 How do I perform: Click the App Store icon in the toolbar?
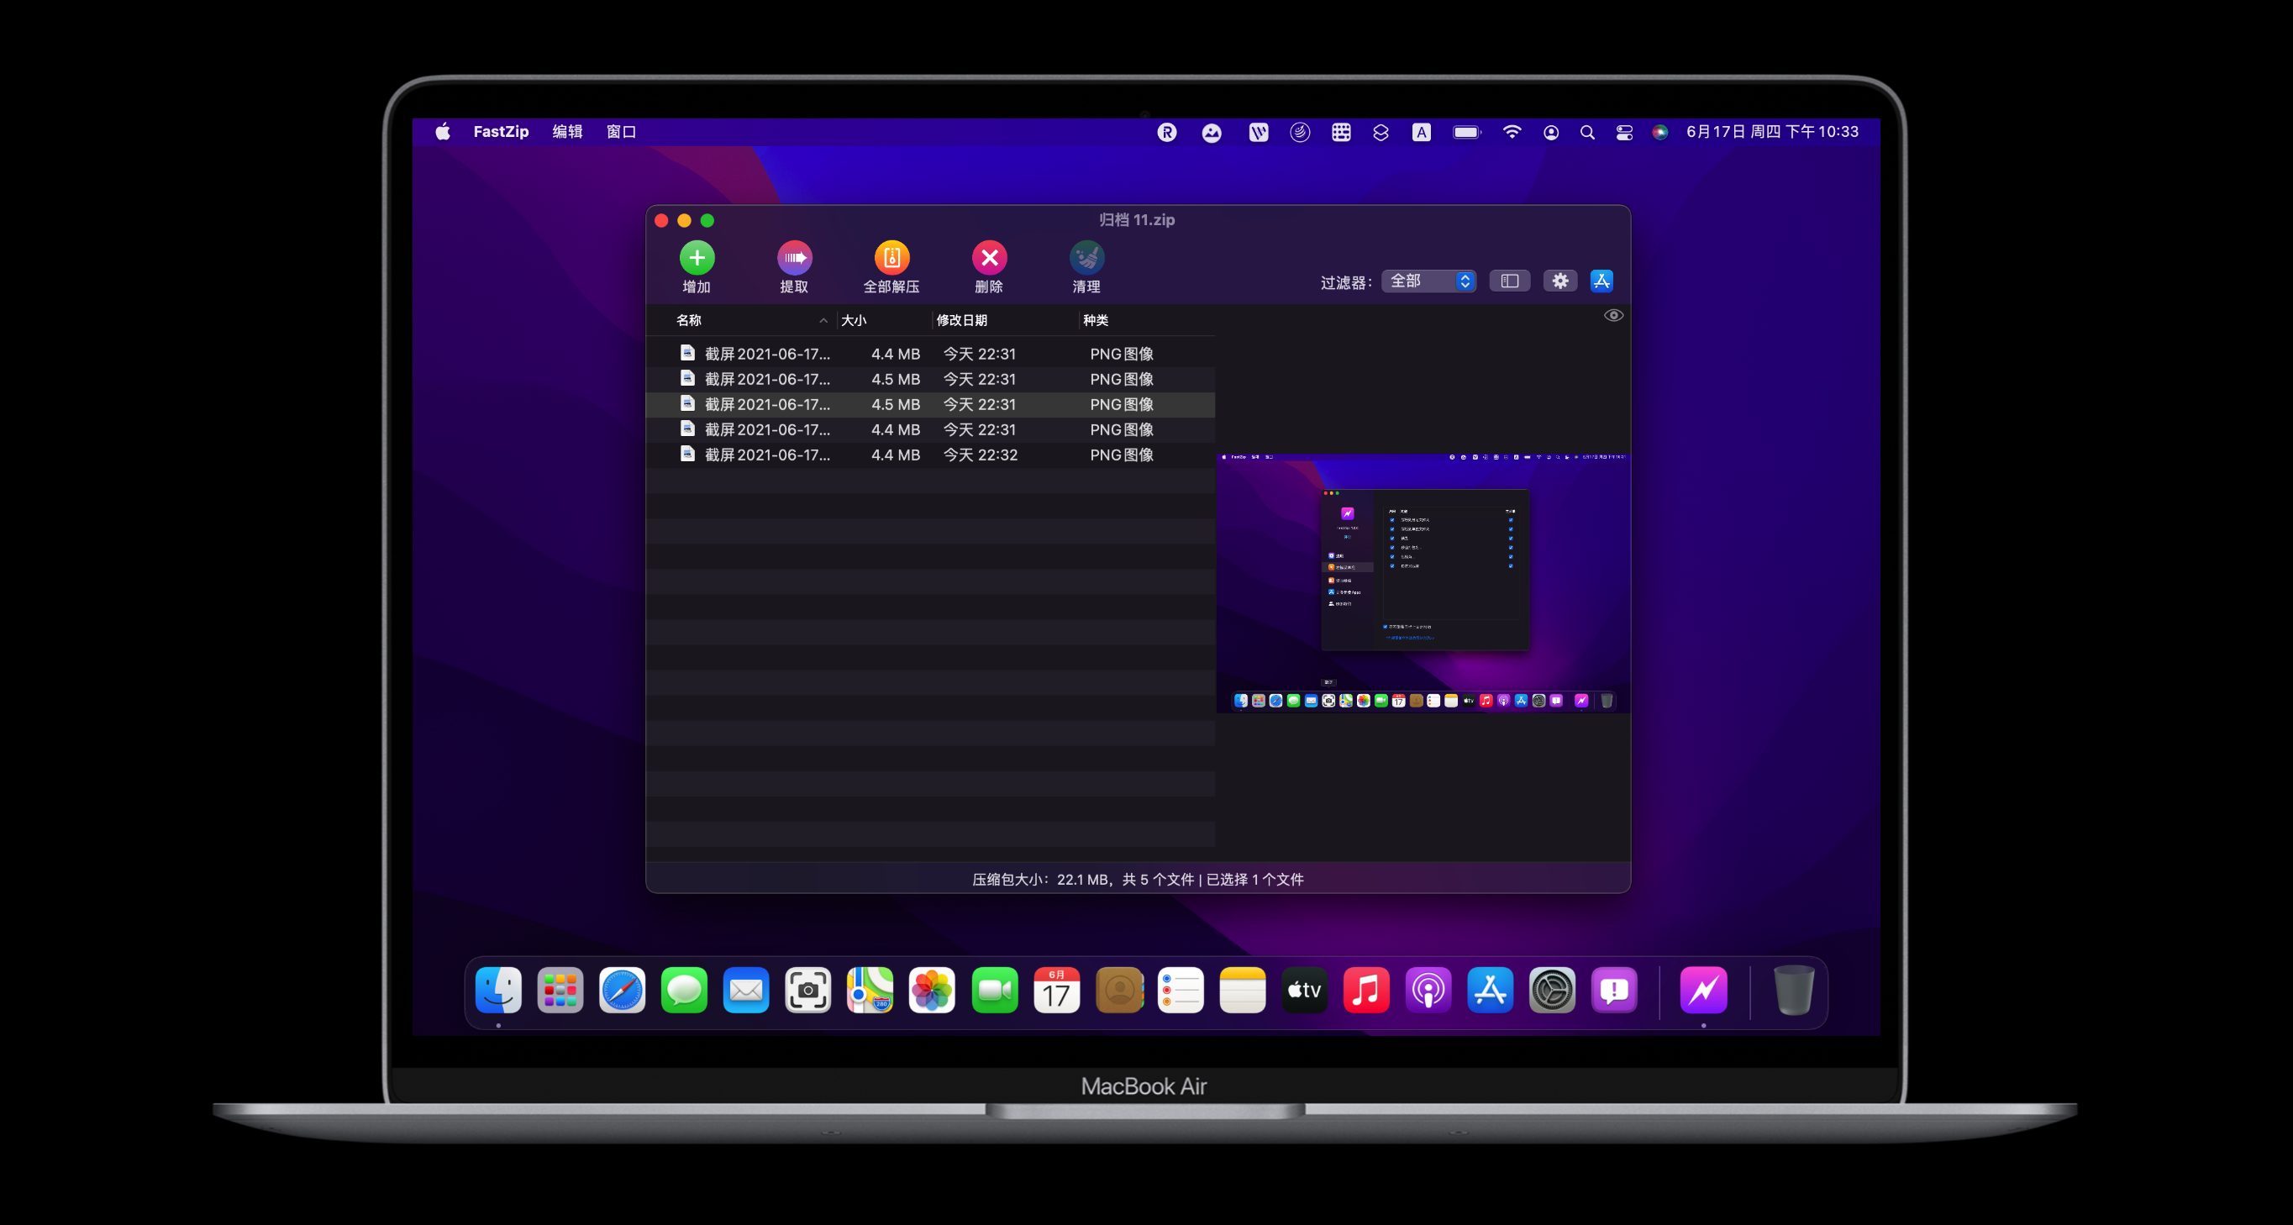1601,281
